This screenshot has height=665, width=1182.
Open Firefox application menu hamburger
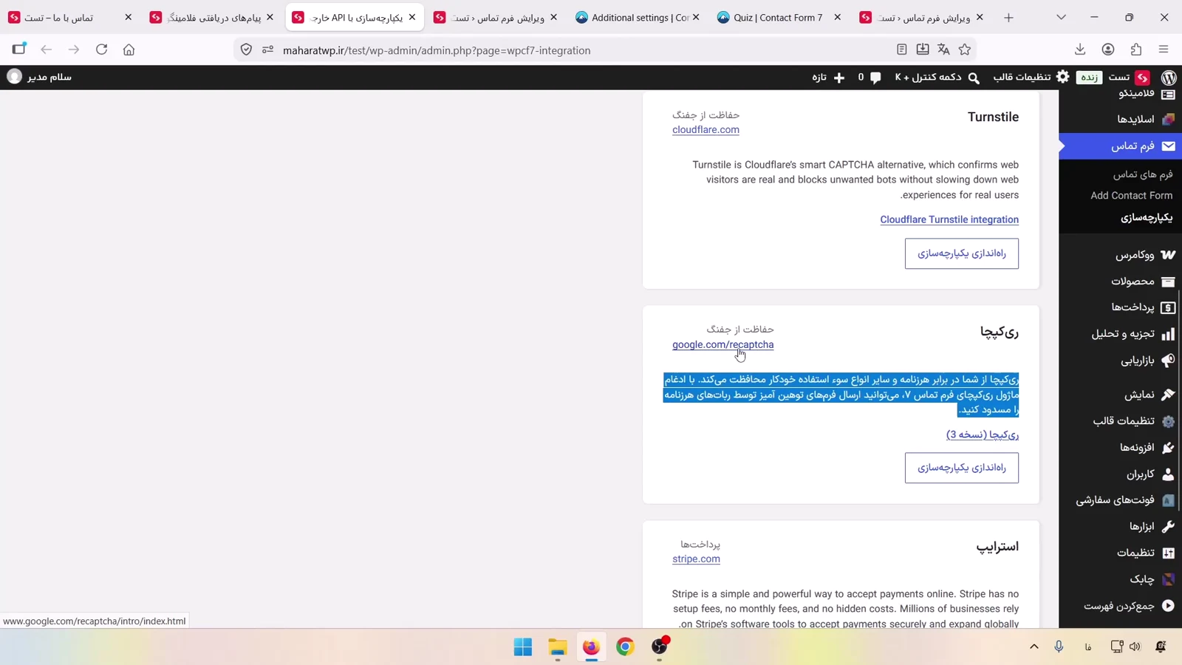click(1164, 50)
